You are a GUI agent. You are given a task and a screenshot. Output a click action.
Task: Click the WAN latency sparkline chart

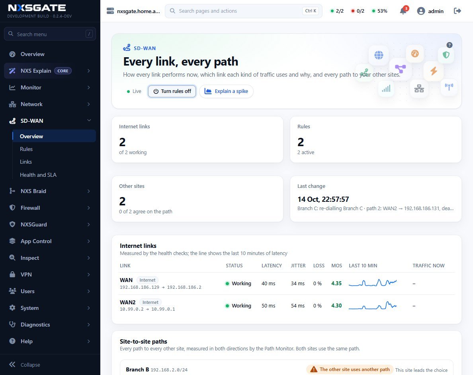373,283
